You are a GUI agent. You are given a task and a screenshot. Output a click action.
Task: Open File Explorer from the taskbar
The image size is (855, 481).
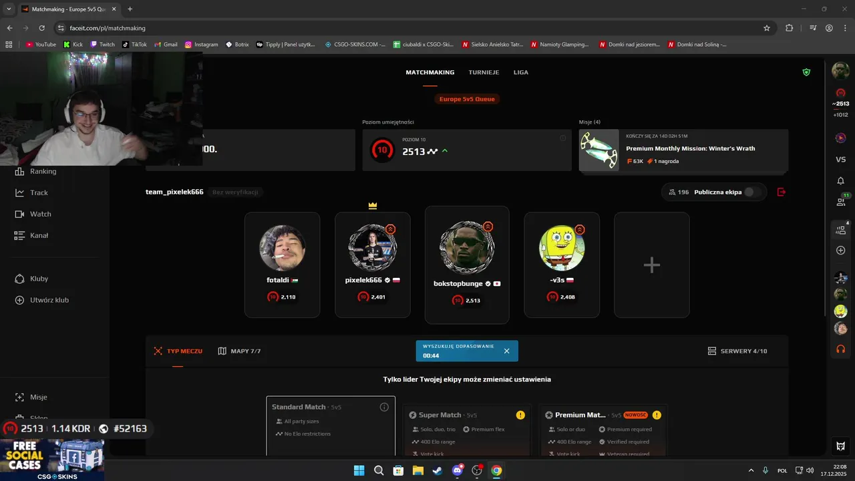coord(417,470)
